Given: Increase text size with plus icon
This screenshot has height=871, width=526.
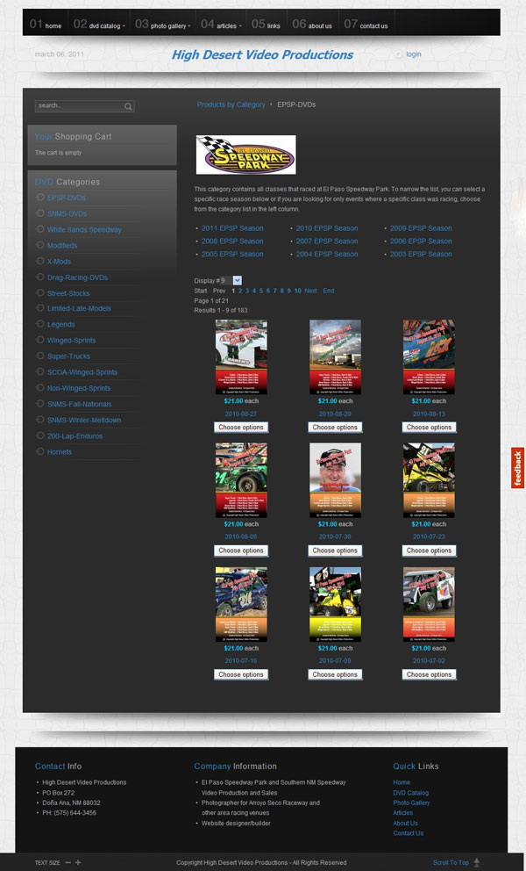Looking at the screenshot, I should pyautogui.click(x=78, y=863).
